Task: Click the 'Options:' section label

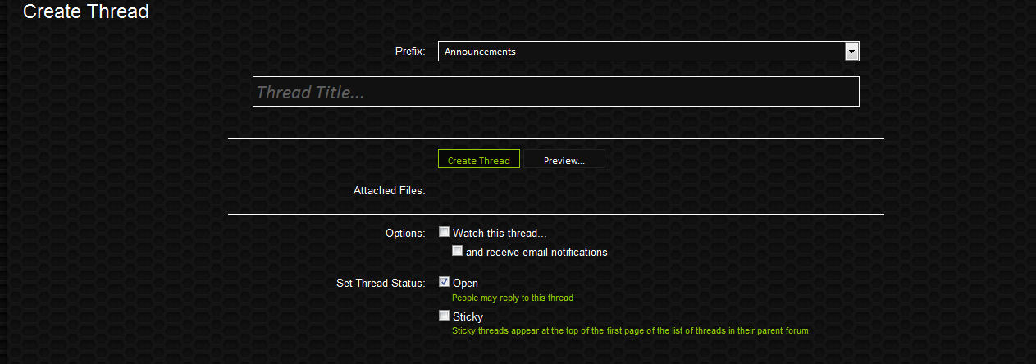Action: pos(405,234)
